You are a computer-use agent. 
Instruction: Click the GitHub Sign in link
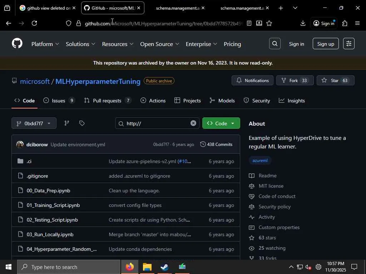pyautogui.click(x=296, y=44)
